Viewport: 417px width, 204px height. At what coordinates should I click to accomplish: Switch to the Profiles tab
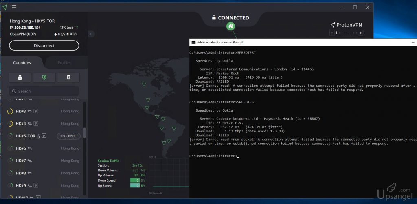[x=64, y=63]
